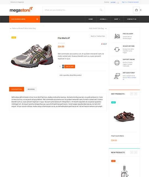Decrease quantity with minus stepper

coord(63,67)
